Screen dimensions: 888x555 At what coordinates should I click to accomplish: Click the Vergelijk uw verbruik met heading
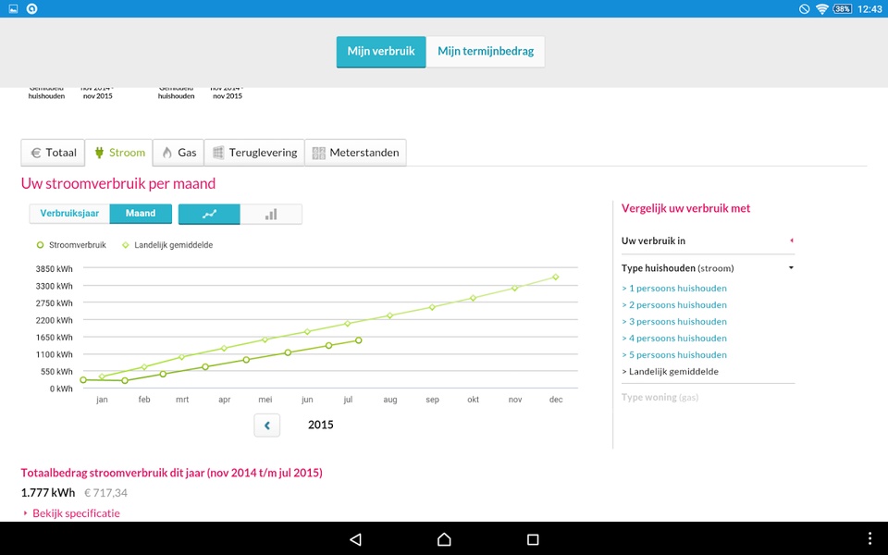tap(685, 208)
